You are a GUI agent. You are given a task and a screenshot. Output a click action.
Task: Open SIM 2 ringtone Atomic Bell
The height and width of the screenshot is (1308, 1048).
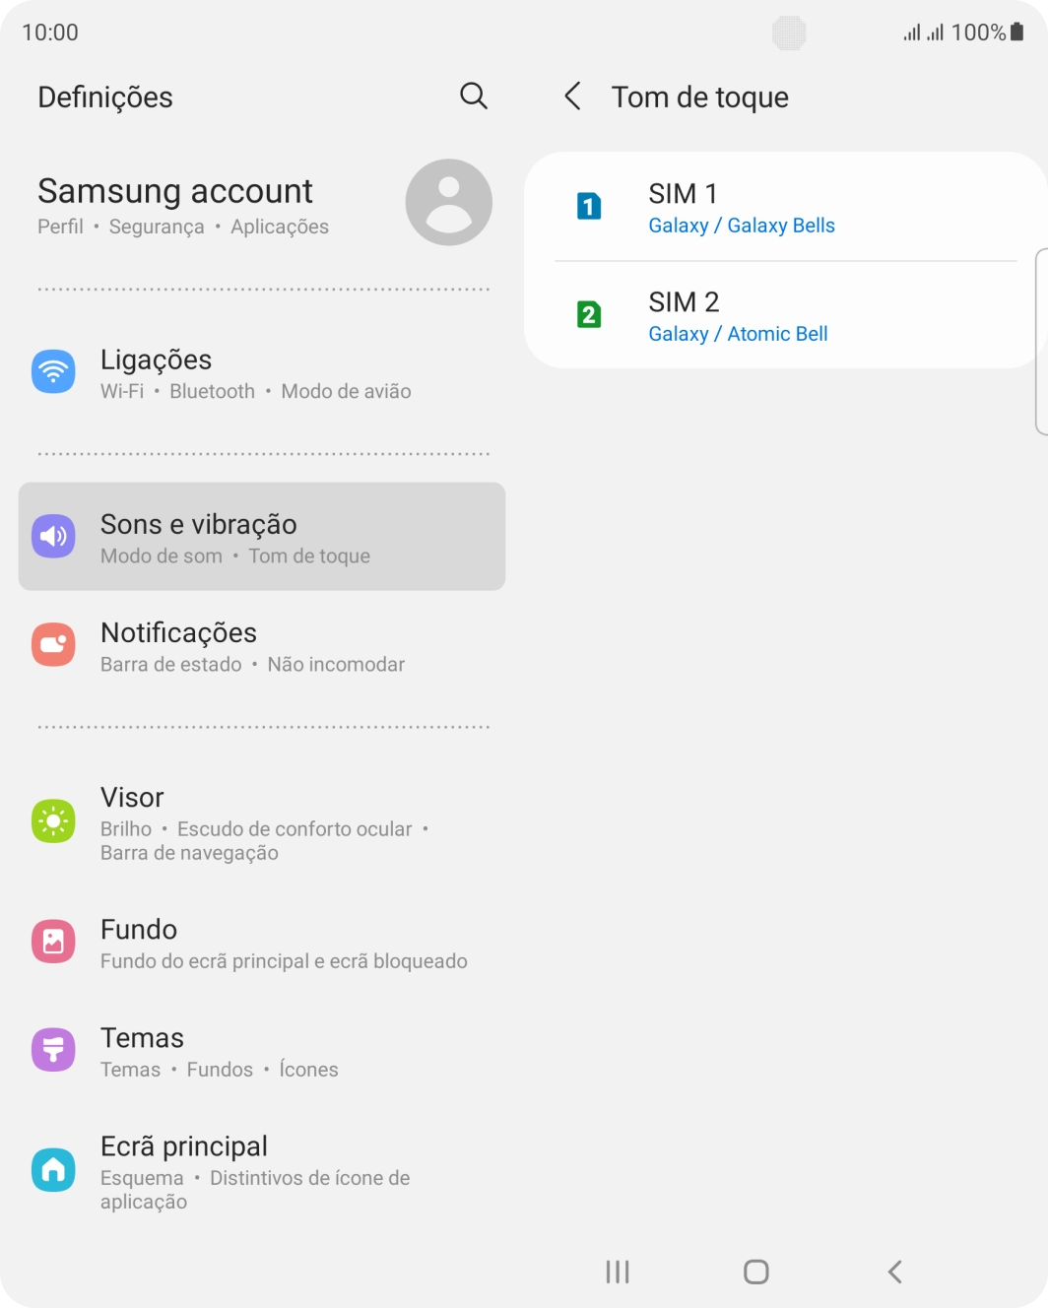tap(785, 315)
